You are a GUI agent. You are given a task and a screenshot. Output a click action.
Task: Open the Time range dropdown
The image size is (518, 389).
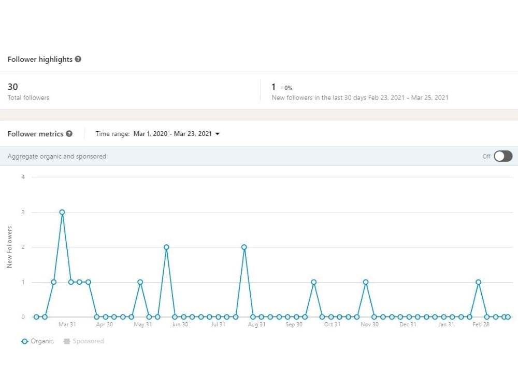(177, 134)
